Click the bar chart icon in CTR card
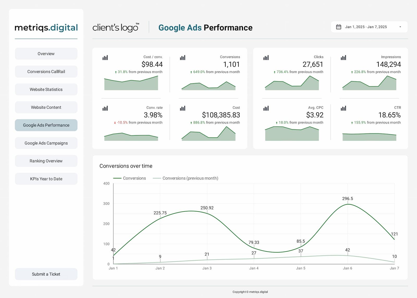417x298 pixels. tap(343, 108)
